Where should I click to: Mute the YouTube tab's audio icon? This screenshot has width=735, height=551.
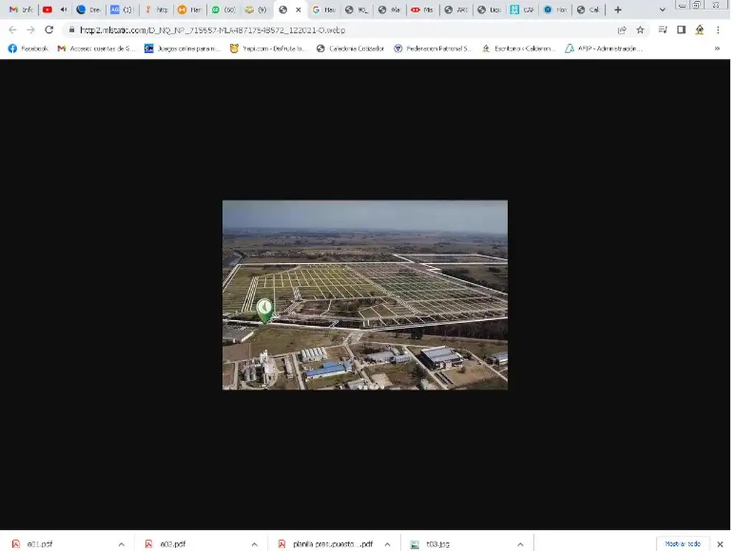point(64,10)
